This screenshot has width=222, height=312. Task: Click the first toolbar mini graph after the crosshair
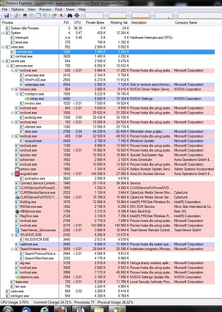94,16
